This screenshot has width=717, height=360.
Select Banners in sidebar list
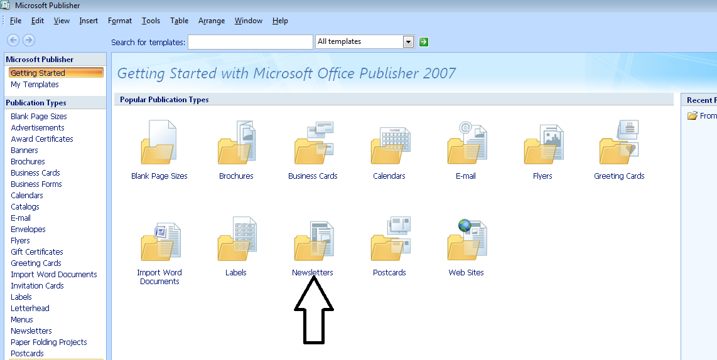(24, 151)
